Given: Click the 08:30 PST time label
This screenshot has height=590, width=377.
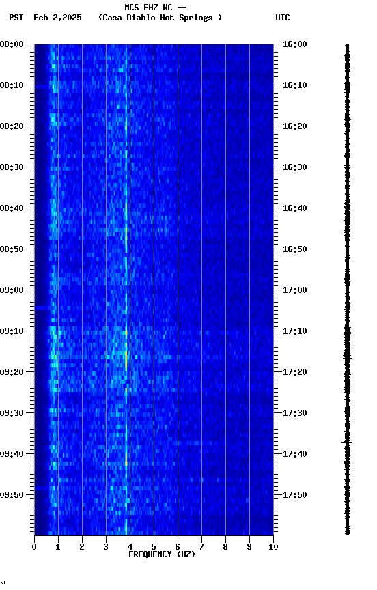Looking at the screenshot, I should [x=12, y=167].
